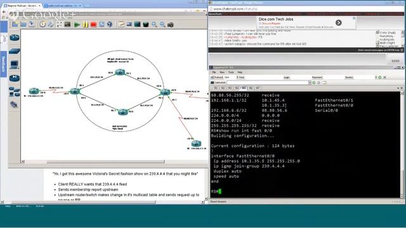Click the zoom in magnifier icon
This screenshot has height=228, width=406.
[x=154, y=25]
